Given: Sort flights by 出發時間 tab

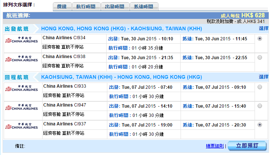Looking at the screenshot, I should [x=115, y=7].
